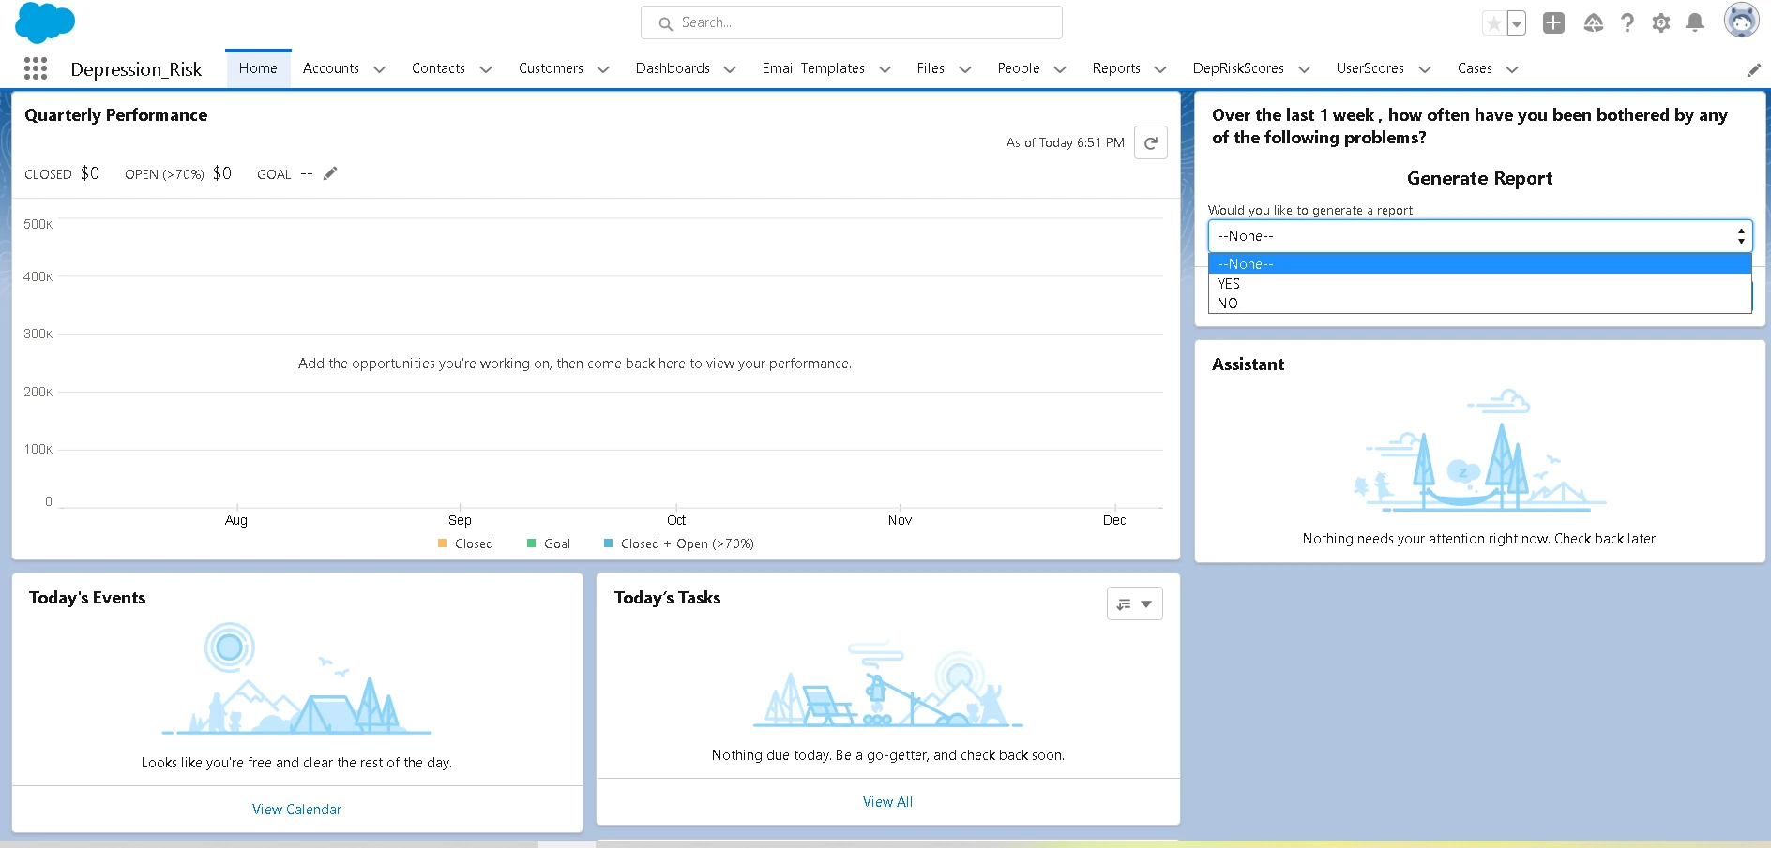
Task: Open the Accounts tab
Action: click(x=330, y=68)
